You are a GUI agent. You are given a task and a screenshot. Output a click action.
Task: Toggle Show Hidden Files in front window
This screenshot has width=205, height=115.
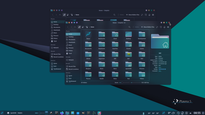click(147, 27)
